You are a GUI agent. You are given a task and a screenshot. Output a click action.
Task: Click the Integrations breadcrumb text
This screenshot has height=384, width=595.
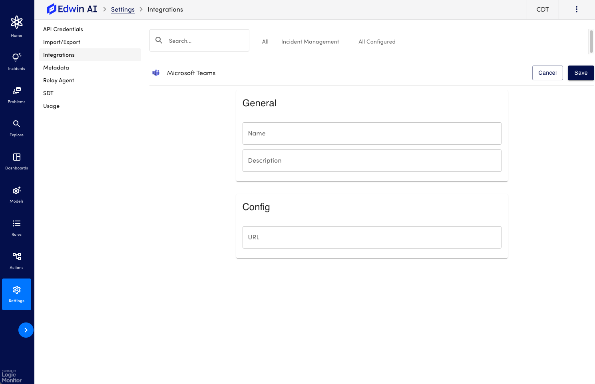click(165, 10)
